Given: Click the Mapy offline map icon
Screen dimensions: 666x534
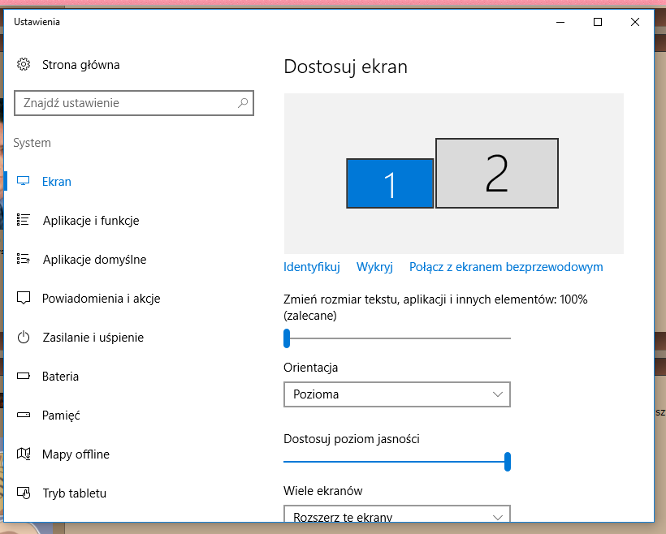Looking at the screenshot, I should [24, 454].
